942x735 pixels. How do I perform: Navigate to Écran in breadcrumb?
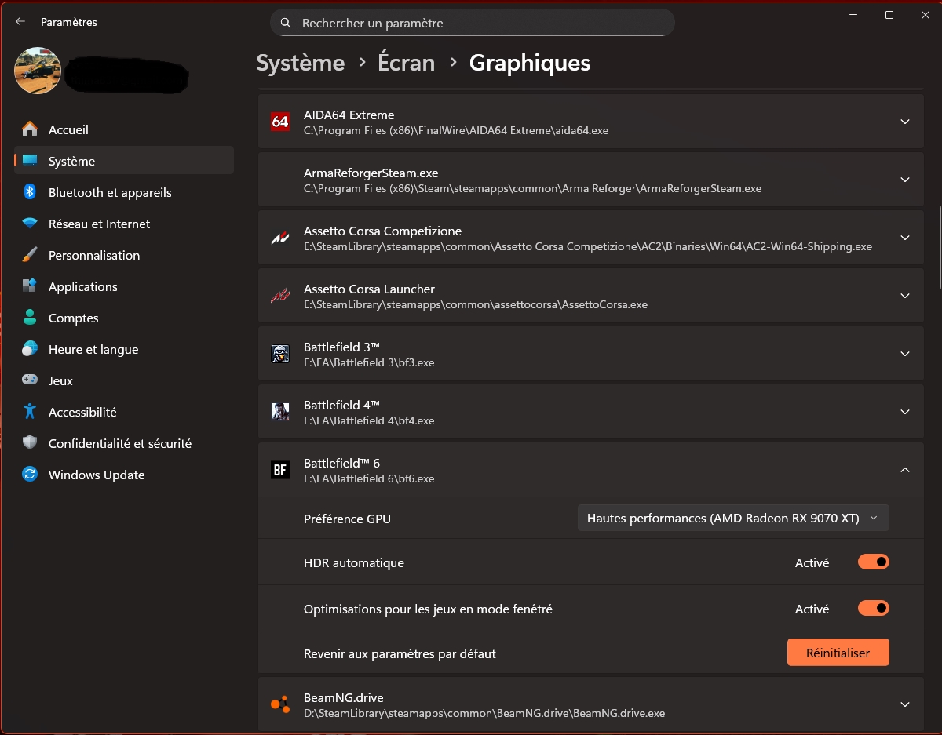coord(406,63)
